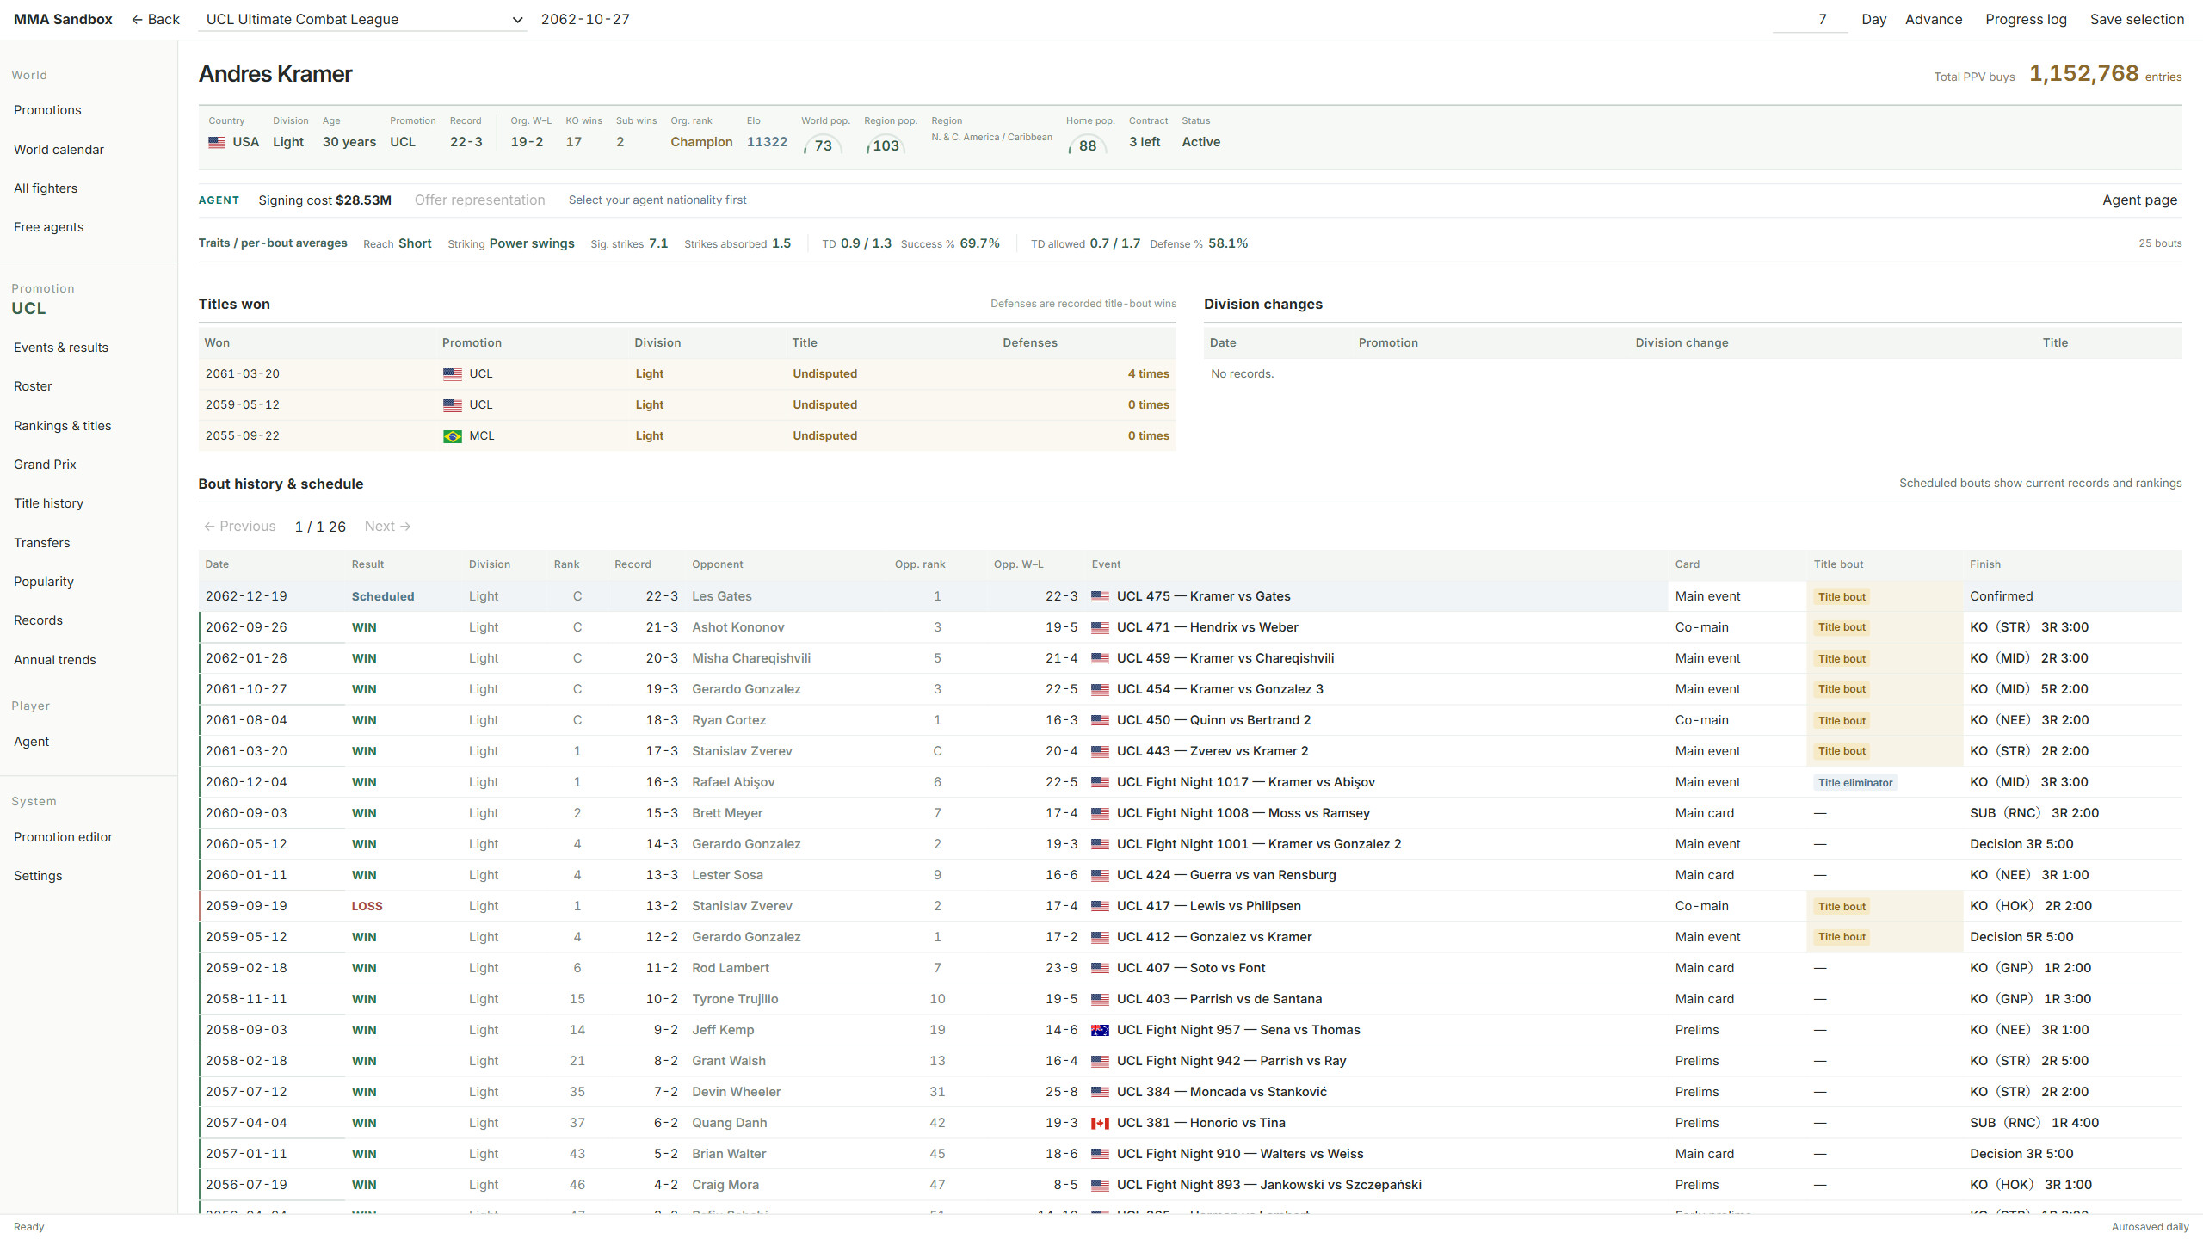Click the Brazil flag in MCL title row

[x=453, y=436]
